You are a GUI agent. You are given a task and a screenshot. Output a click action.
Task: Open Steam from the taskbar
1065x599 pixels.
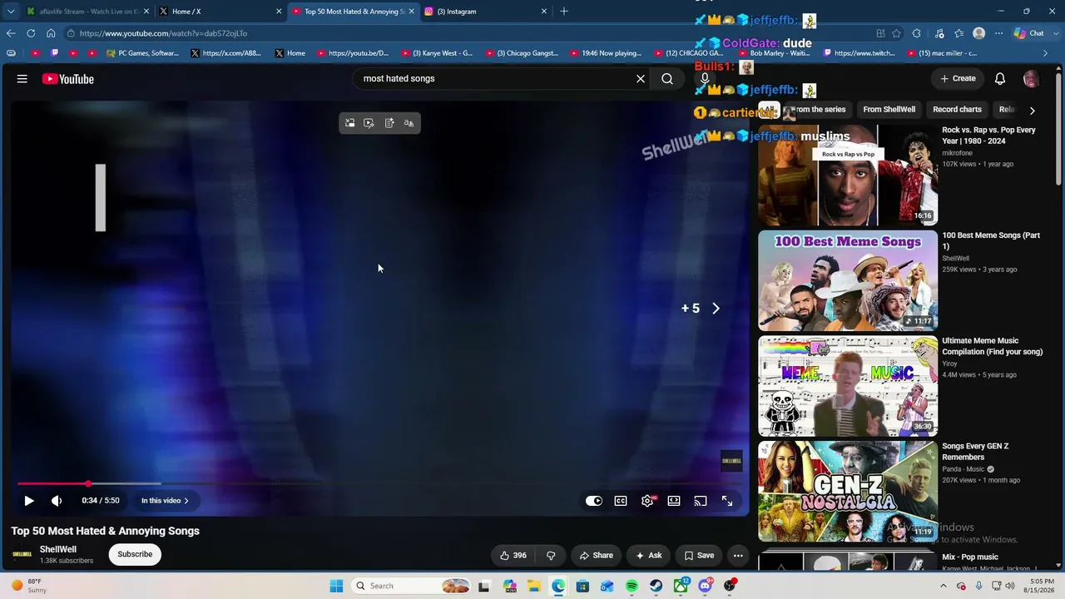point(656,586)
